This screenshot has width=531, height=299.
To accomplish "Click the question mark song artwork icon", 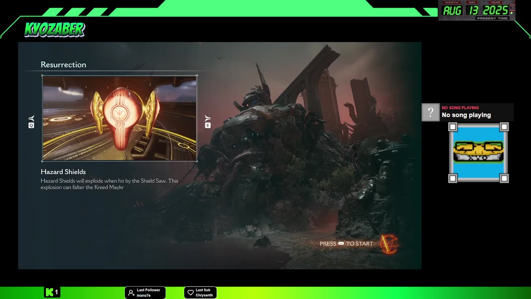I will click(x=431, y=112).
